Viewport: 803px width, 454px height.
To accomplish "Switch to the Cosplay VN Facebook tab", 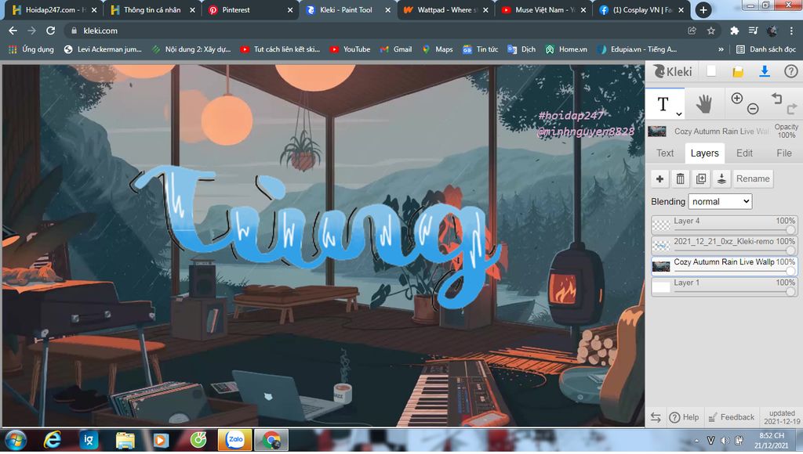I will [x=641, y=9].
